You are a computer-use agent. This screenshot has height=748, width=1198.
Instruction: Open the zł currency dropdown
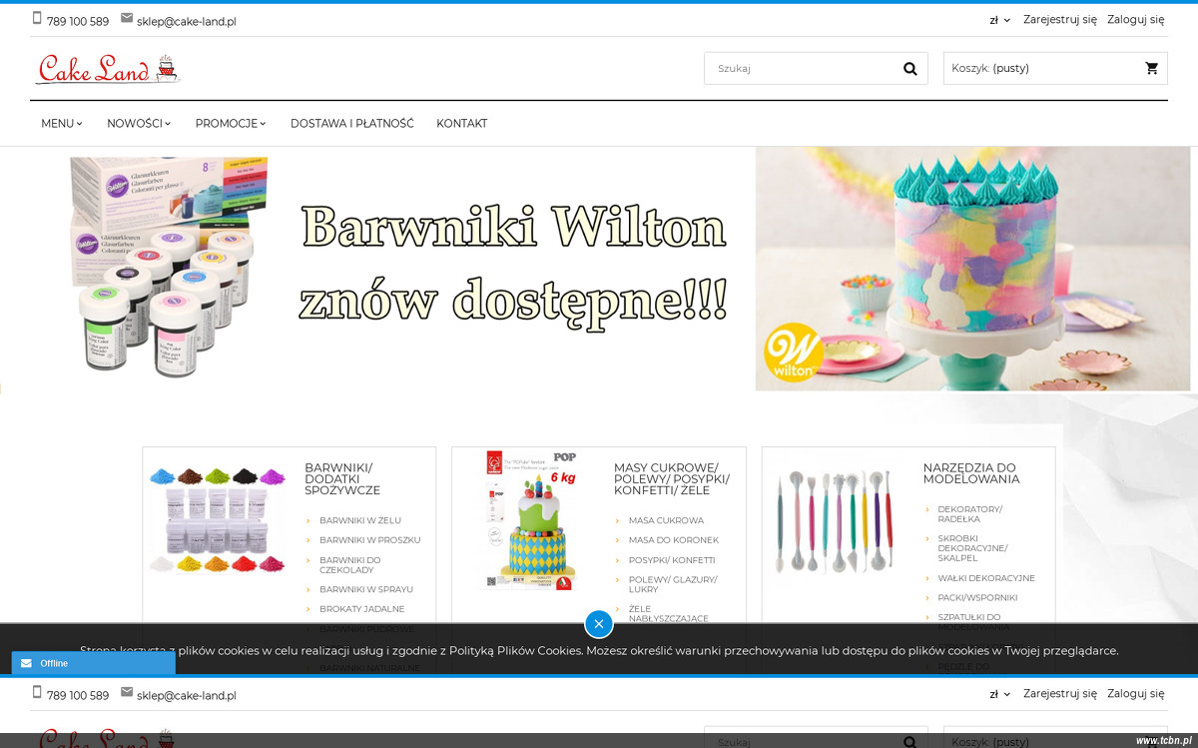click(999, 20)
